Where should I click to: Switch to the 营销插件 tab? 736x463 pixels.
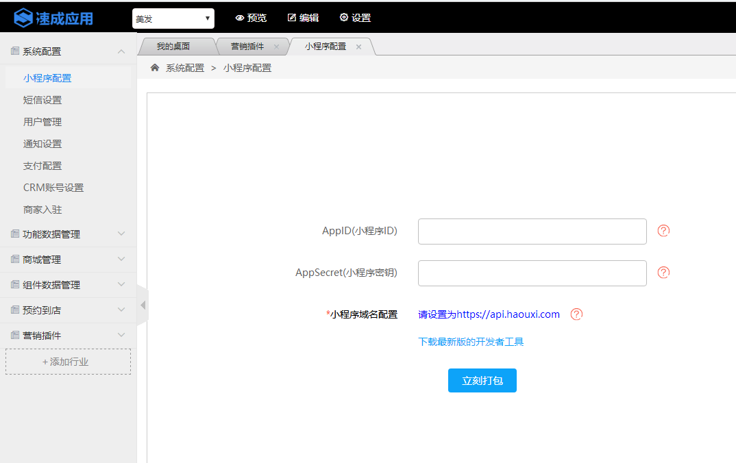[x=247, y=47]
